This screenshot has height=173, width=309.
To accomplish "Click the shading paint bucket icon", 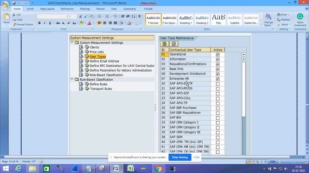I will tap(129, 23).
